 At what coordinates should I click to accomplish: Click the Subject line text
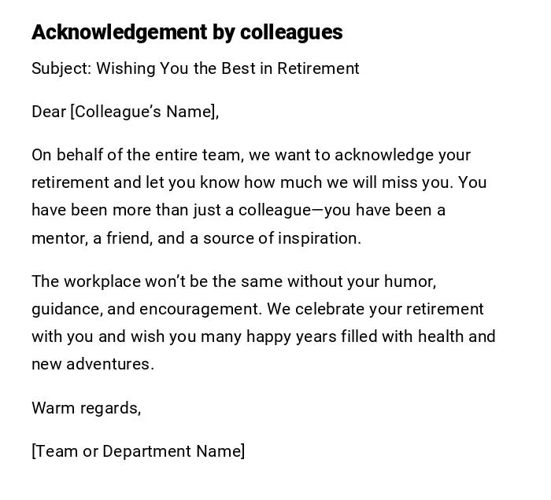coord(195,68)
